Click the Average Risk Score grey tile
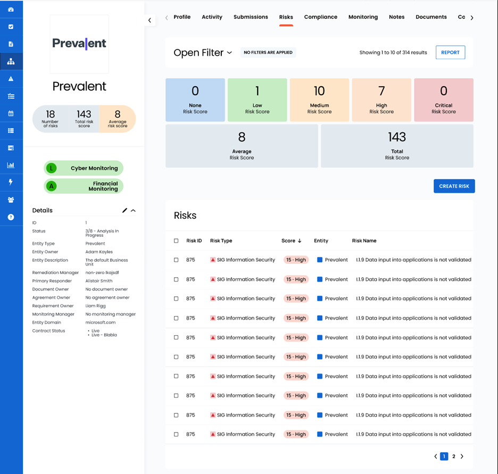Viewport: 498px width, 474px height. 242,146
